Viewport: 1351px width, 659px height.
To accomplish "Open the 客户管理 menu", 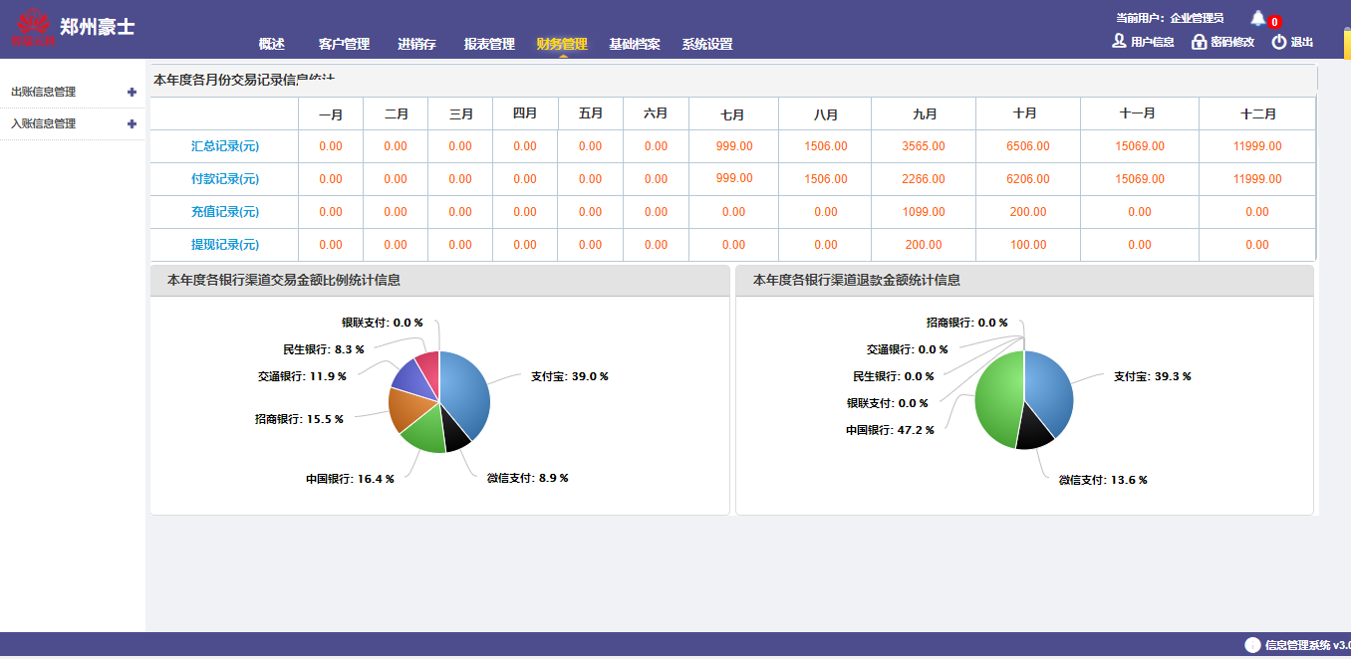I will click(x=344, y=44).
